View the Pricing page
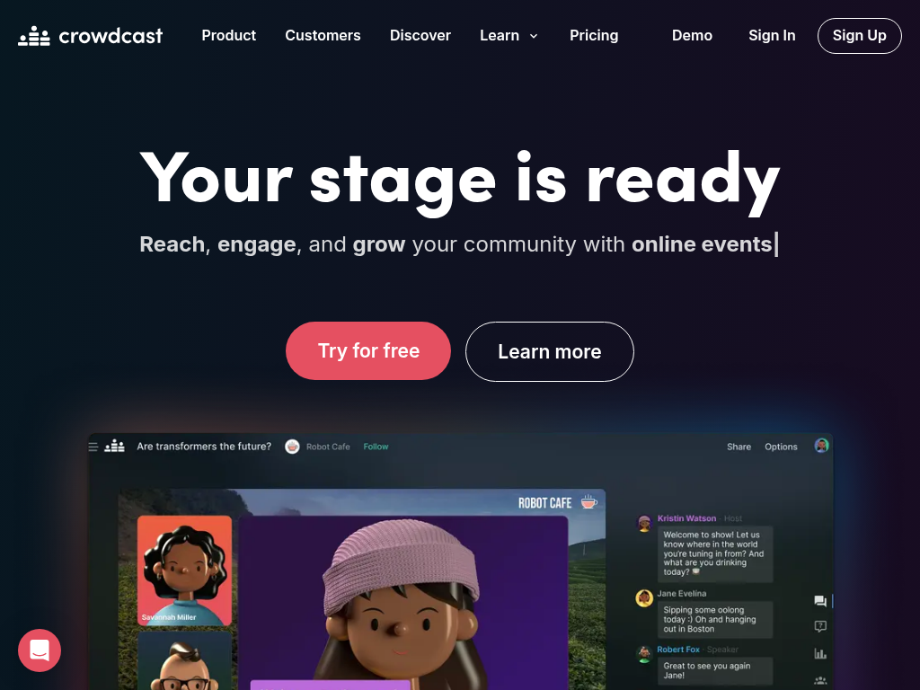 point(594,35)
